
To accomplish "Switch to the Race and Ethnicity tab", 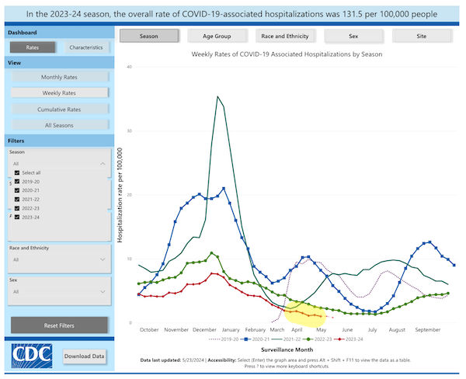I will [x=285, y=36].
